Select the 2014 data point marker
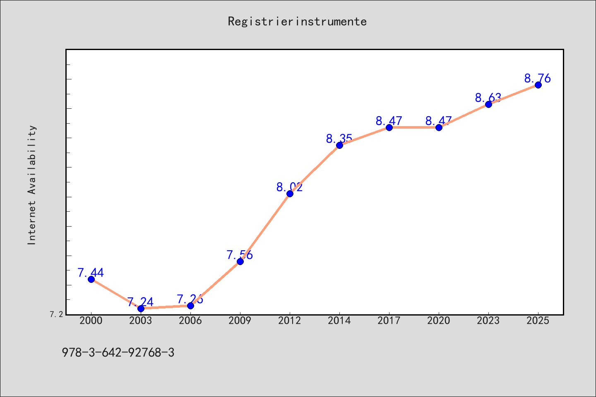The width and height of the screenshot is (596, 397). coord(339,145)
